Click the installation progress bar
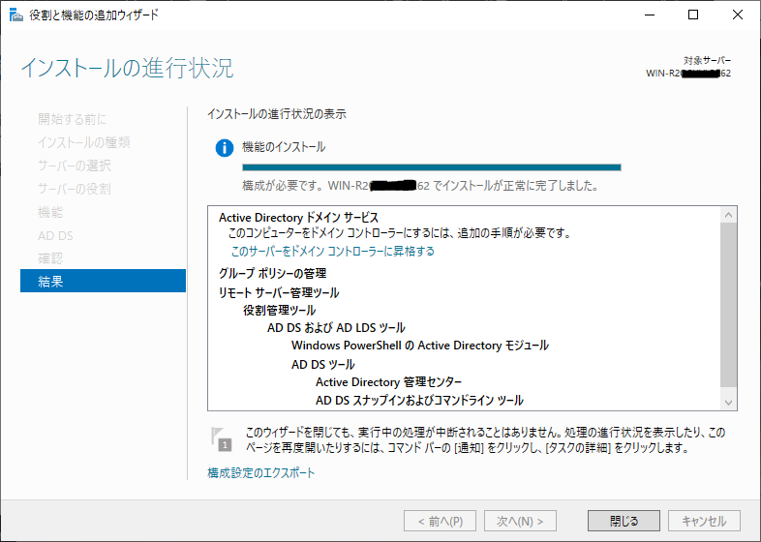This screenshot has height=542, width=761. point(432,167)
